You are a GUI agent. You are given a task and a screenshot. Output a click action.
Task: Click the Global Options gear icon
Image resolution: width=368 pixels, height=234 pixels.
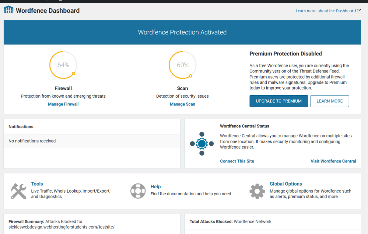257,191
